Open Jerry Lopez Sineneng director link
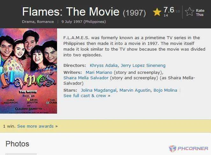 click(143, 66)
